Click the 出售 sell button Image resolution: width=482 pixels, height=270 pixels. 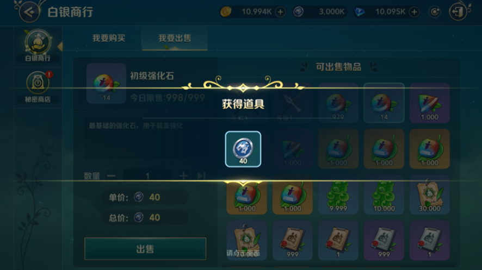pos(145,249)
